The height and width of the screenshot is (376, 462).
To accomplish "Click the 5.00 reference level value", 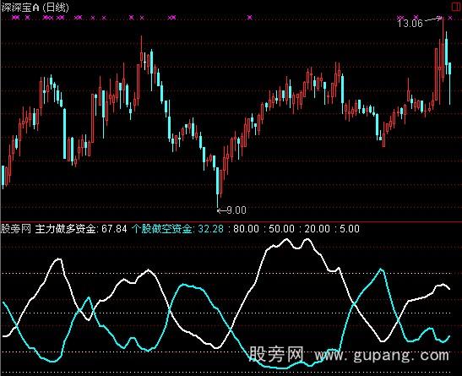I will point(350,229).
